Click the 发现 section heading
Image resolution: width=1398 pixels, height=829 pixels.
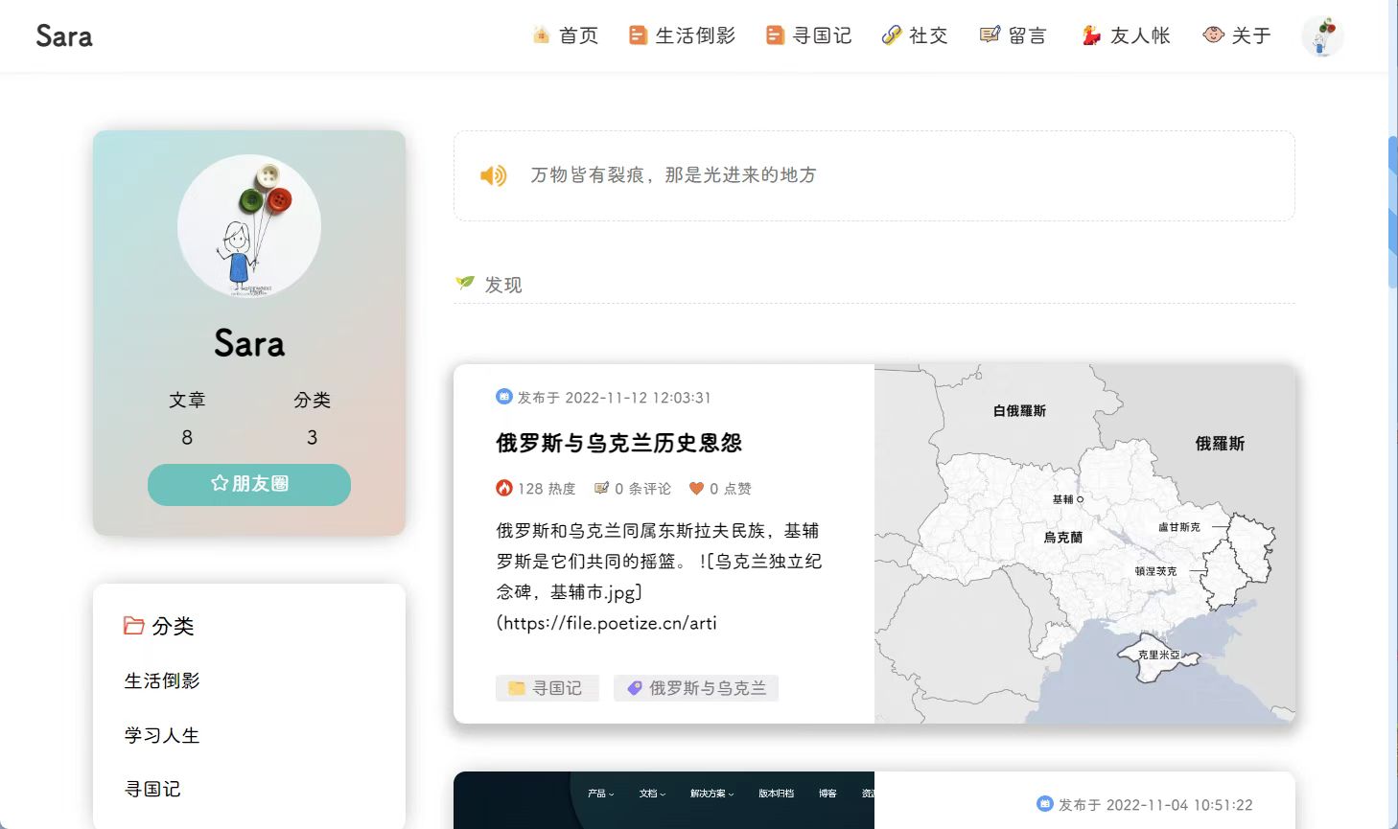tap(503, 285)
